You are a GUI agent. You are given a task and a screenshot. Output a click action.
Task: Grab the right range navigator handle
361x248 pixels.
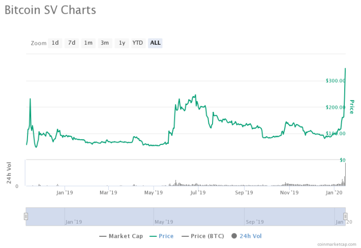[x=345, y=216]
